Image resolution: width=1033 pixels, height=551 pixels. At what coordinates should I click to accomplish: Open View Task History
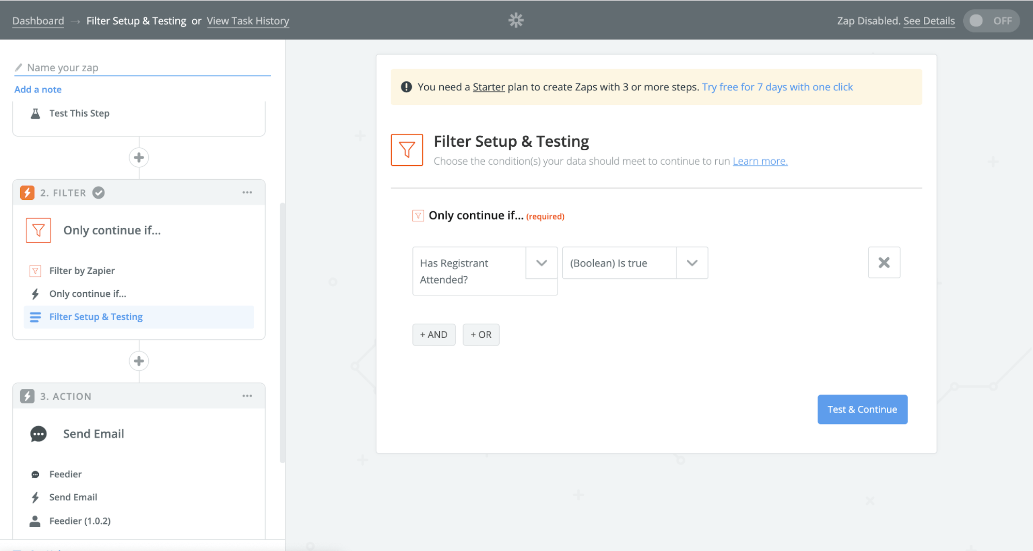(248, 21)
